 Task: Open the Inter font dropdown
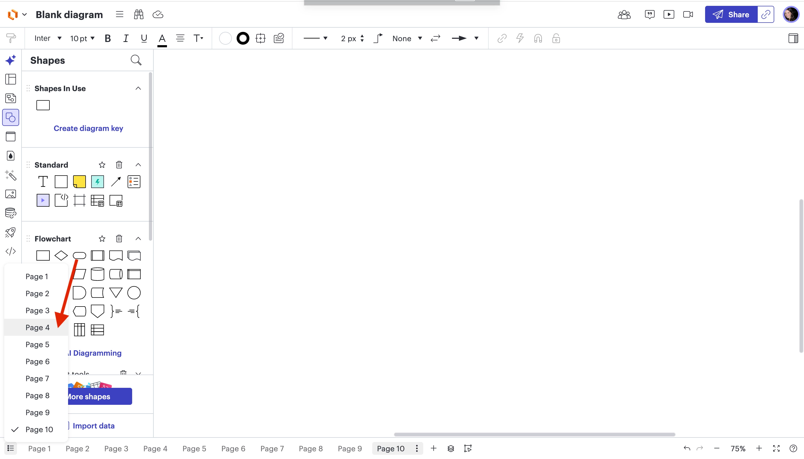click(x=48, y=39)
